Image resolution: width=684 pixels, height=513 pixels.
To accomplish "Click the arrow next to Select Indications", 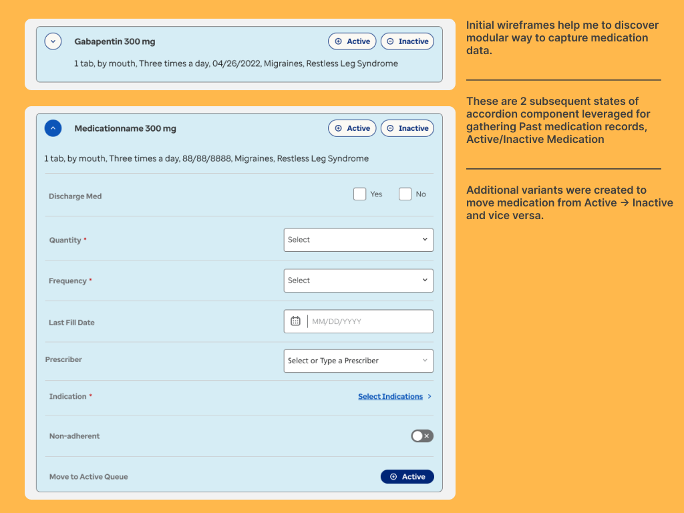I will (430, 397).
